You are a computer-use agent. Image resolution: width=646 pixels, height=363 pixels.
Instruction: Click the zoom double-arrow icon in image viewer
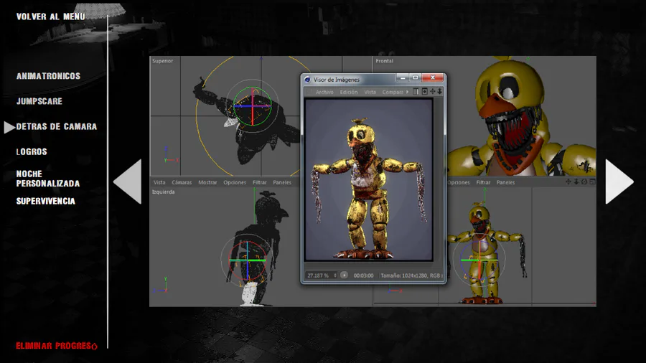coord(440,91)
